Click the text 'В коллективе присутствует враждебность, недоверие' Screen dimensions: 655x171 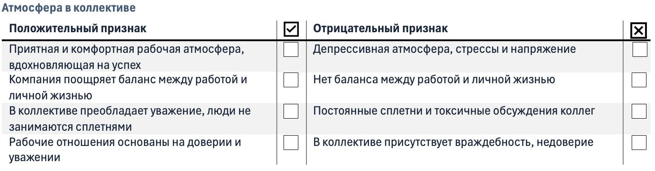[454, 142]
